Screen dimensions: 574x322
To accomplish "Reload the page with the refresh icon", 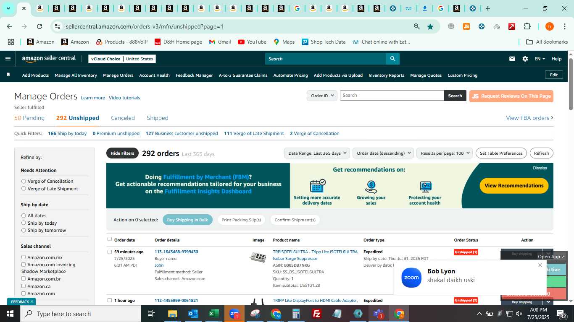I will [39, 26].
